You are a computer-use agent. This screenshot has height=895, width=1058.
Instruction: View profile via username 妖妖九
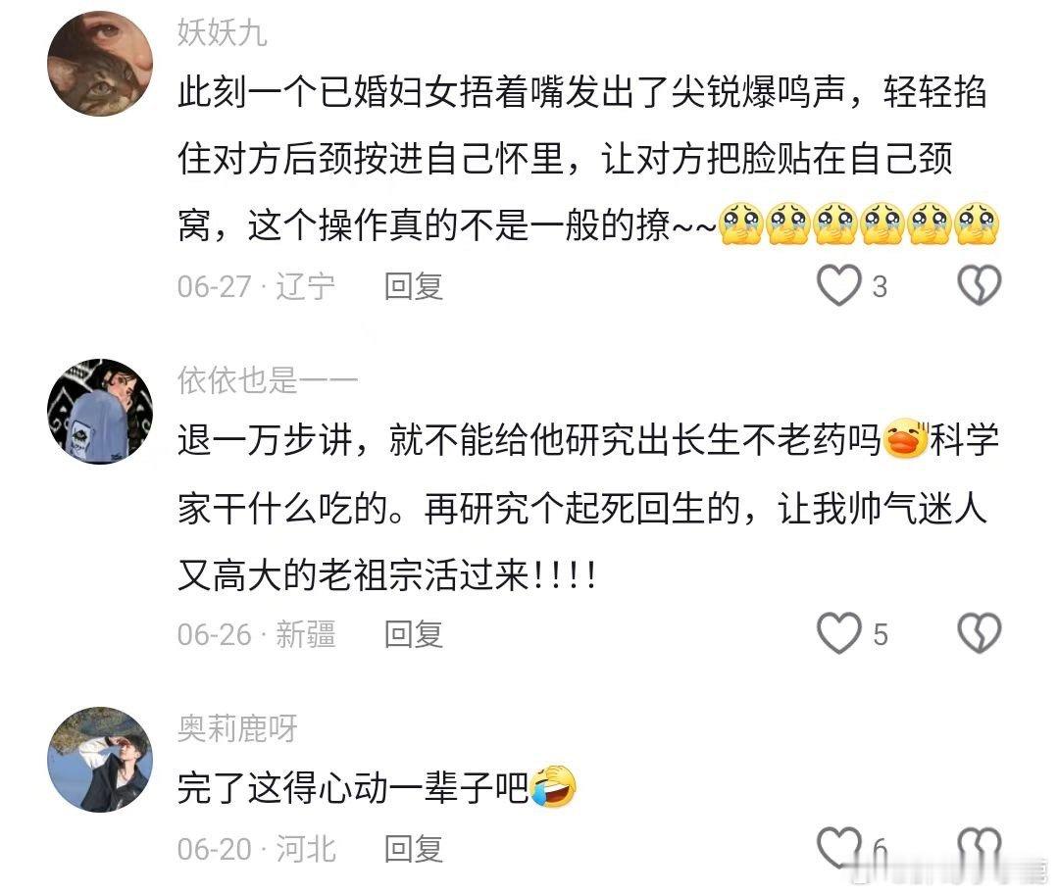point(222,32)
